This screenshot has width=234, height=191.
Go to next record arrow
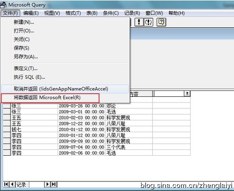pos(48,184)
